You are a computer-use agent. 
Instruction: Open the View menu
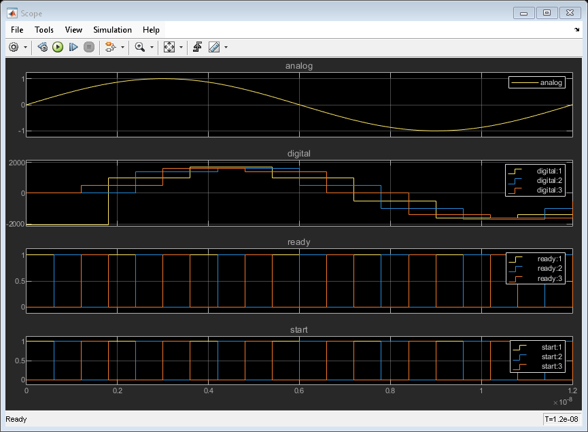[73, 30]
